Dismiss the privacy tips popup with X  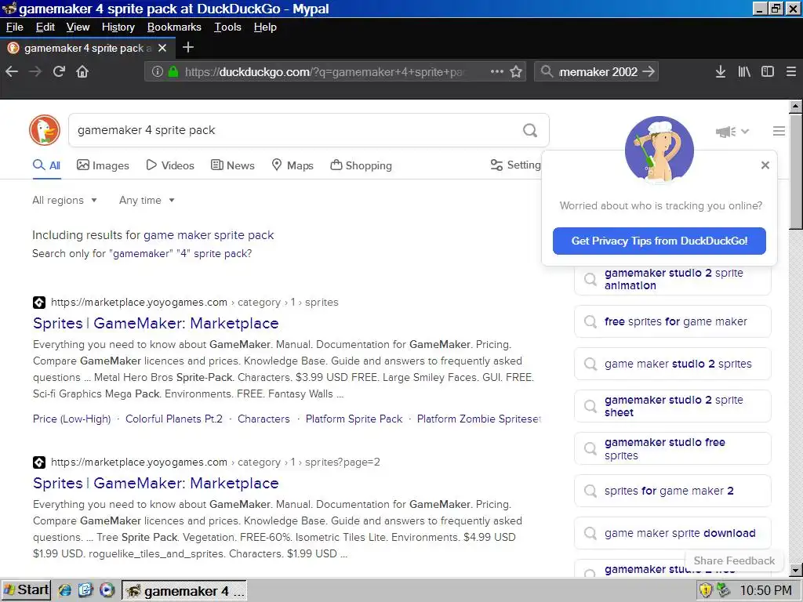pos(765,165)
